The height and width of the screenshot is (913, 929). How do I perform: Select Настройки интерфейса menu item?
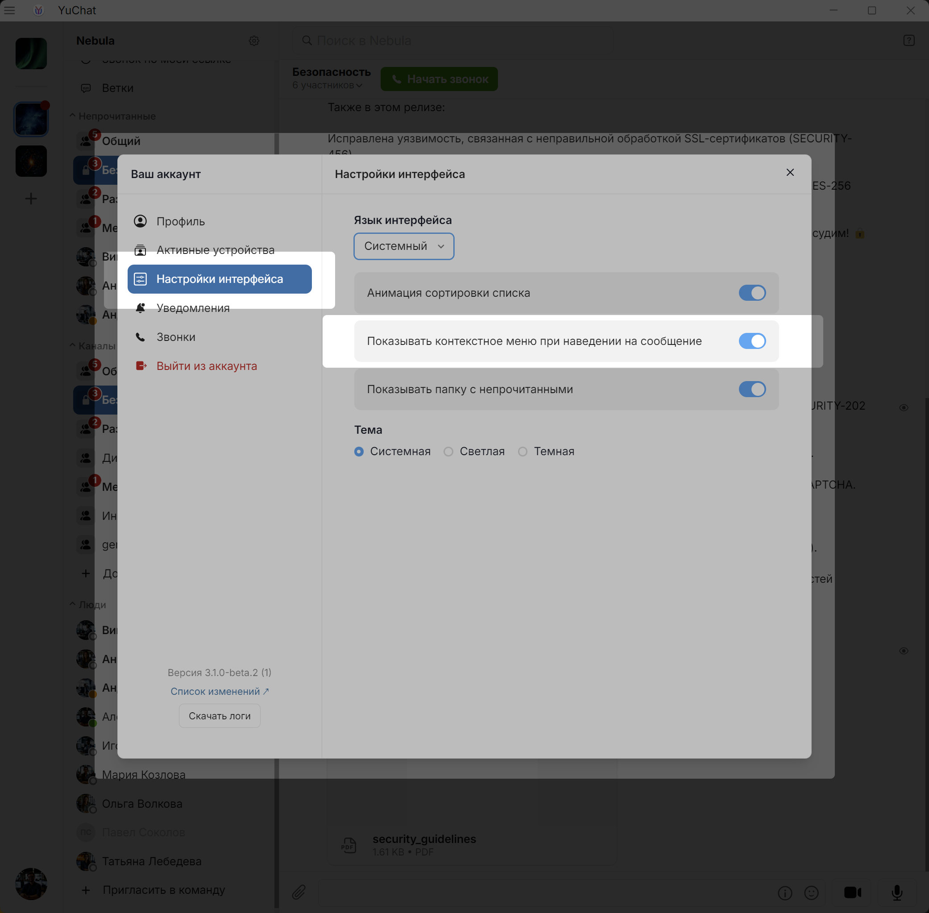point(220,279)
